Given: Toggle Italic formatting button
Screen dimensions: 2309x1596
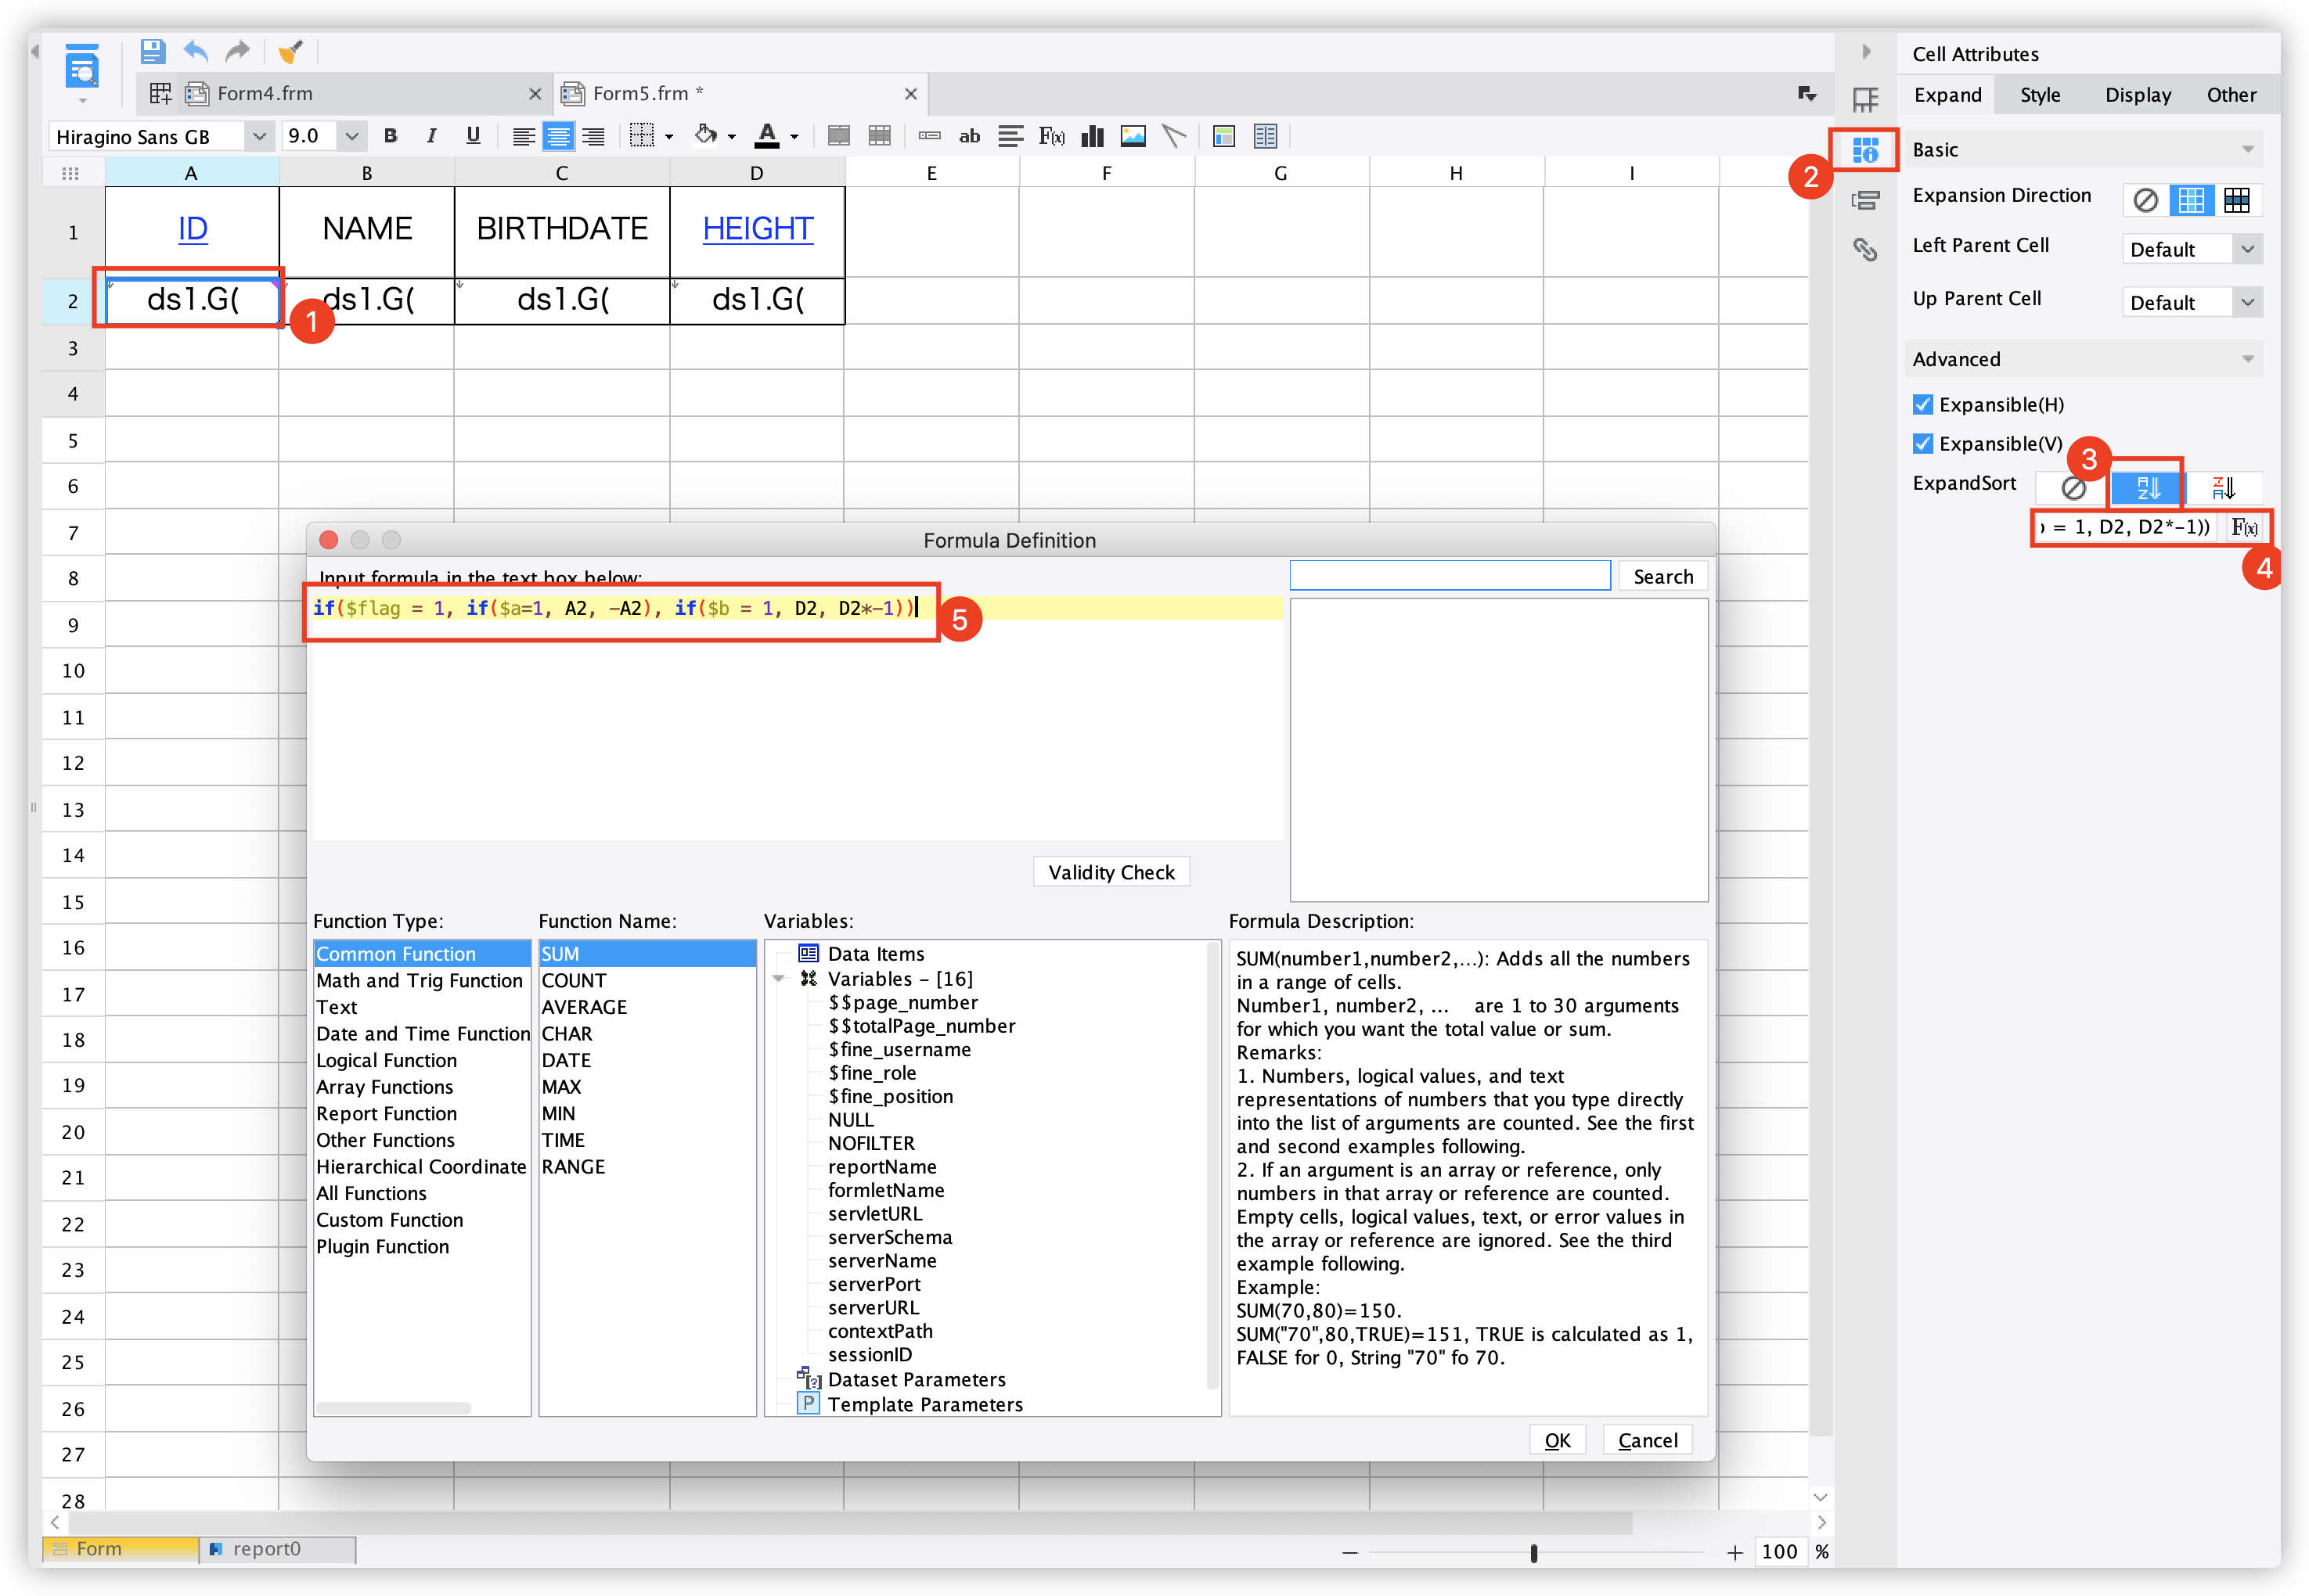Looking at the screenshot, I should [x=431, y=135].
